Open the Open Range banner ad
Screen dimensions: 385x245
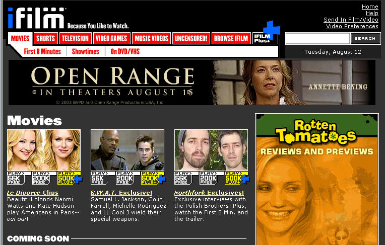(x=191, y=83)
